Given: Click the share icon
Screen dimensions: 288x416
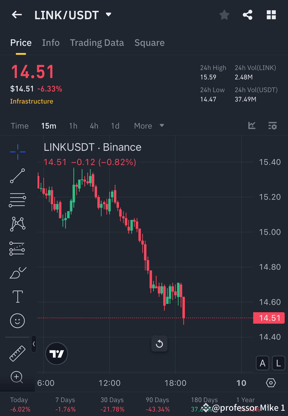Looking at the screenshot, I should click(248, 15).
